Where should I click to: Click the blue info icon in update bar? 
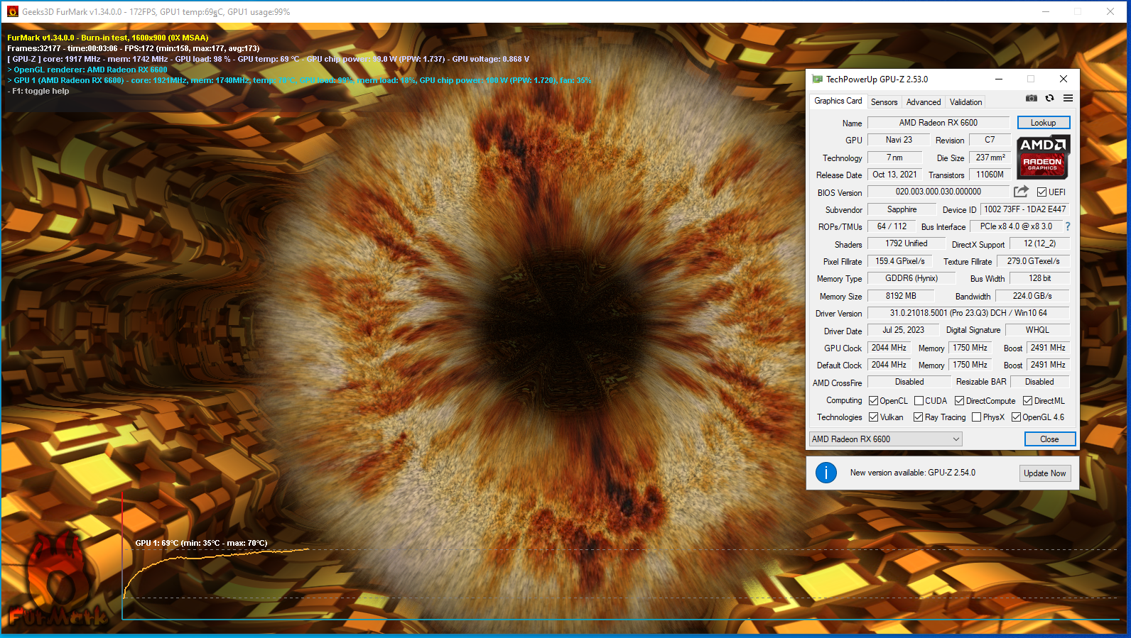click(826, 473)
